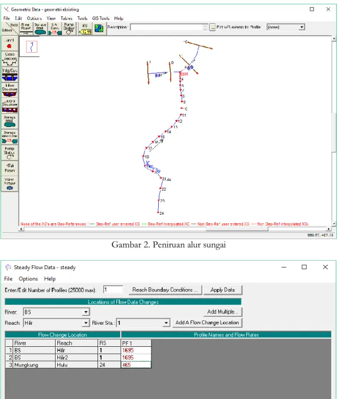
Task: Open the HTab Parameters editor
Action: click(10, 168)
